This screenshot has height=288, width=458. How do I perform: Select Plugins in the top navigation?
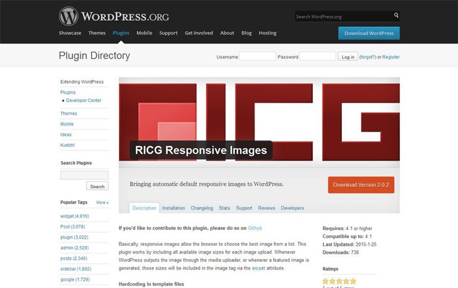(121, 33)
